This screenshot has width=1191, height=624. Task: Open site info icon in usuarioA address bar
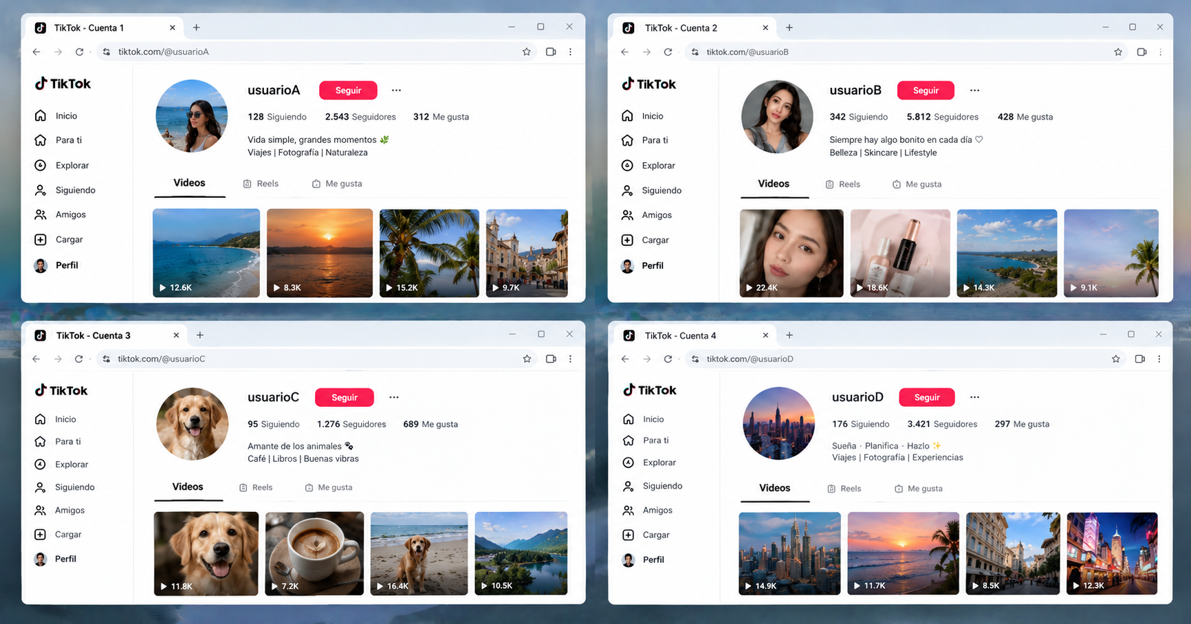click(x=106, y=52)
